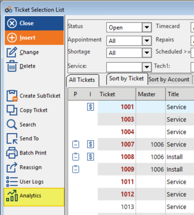This screenshot has height=215, width=194.
Task: Click the Send To label
Action: (x=29, y=138)
